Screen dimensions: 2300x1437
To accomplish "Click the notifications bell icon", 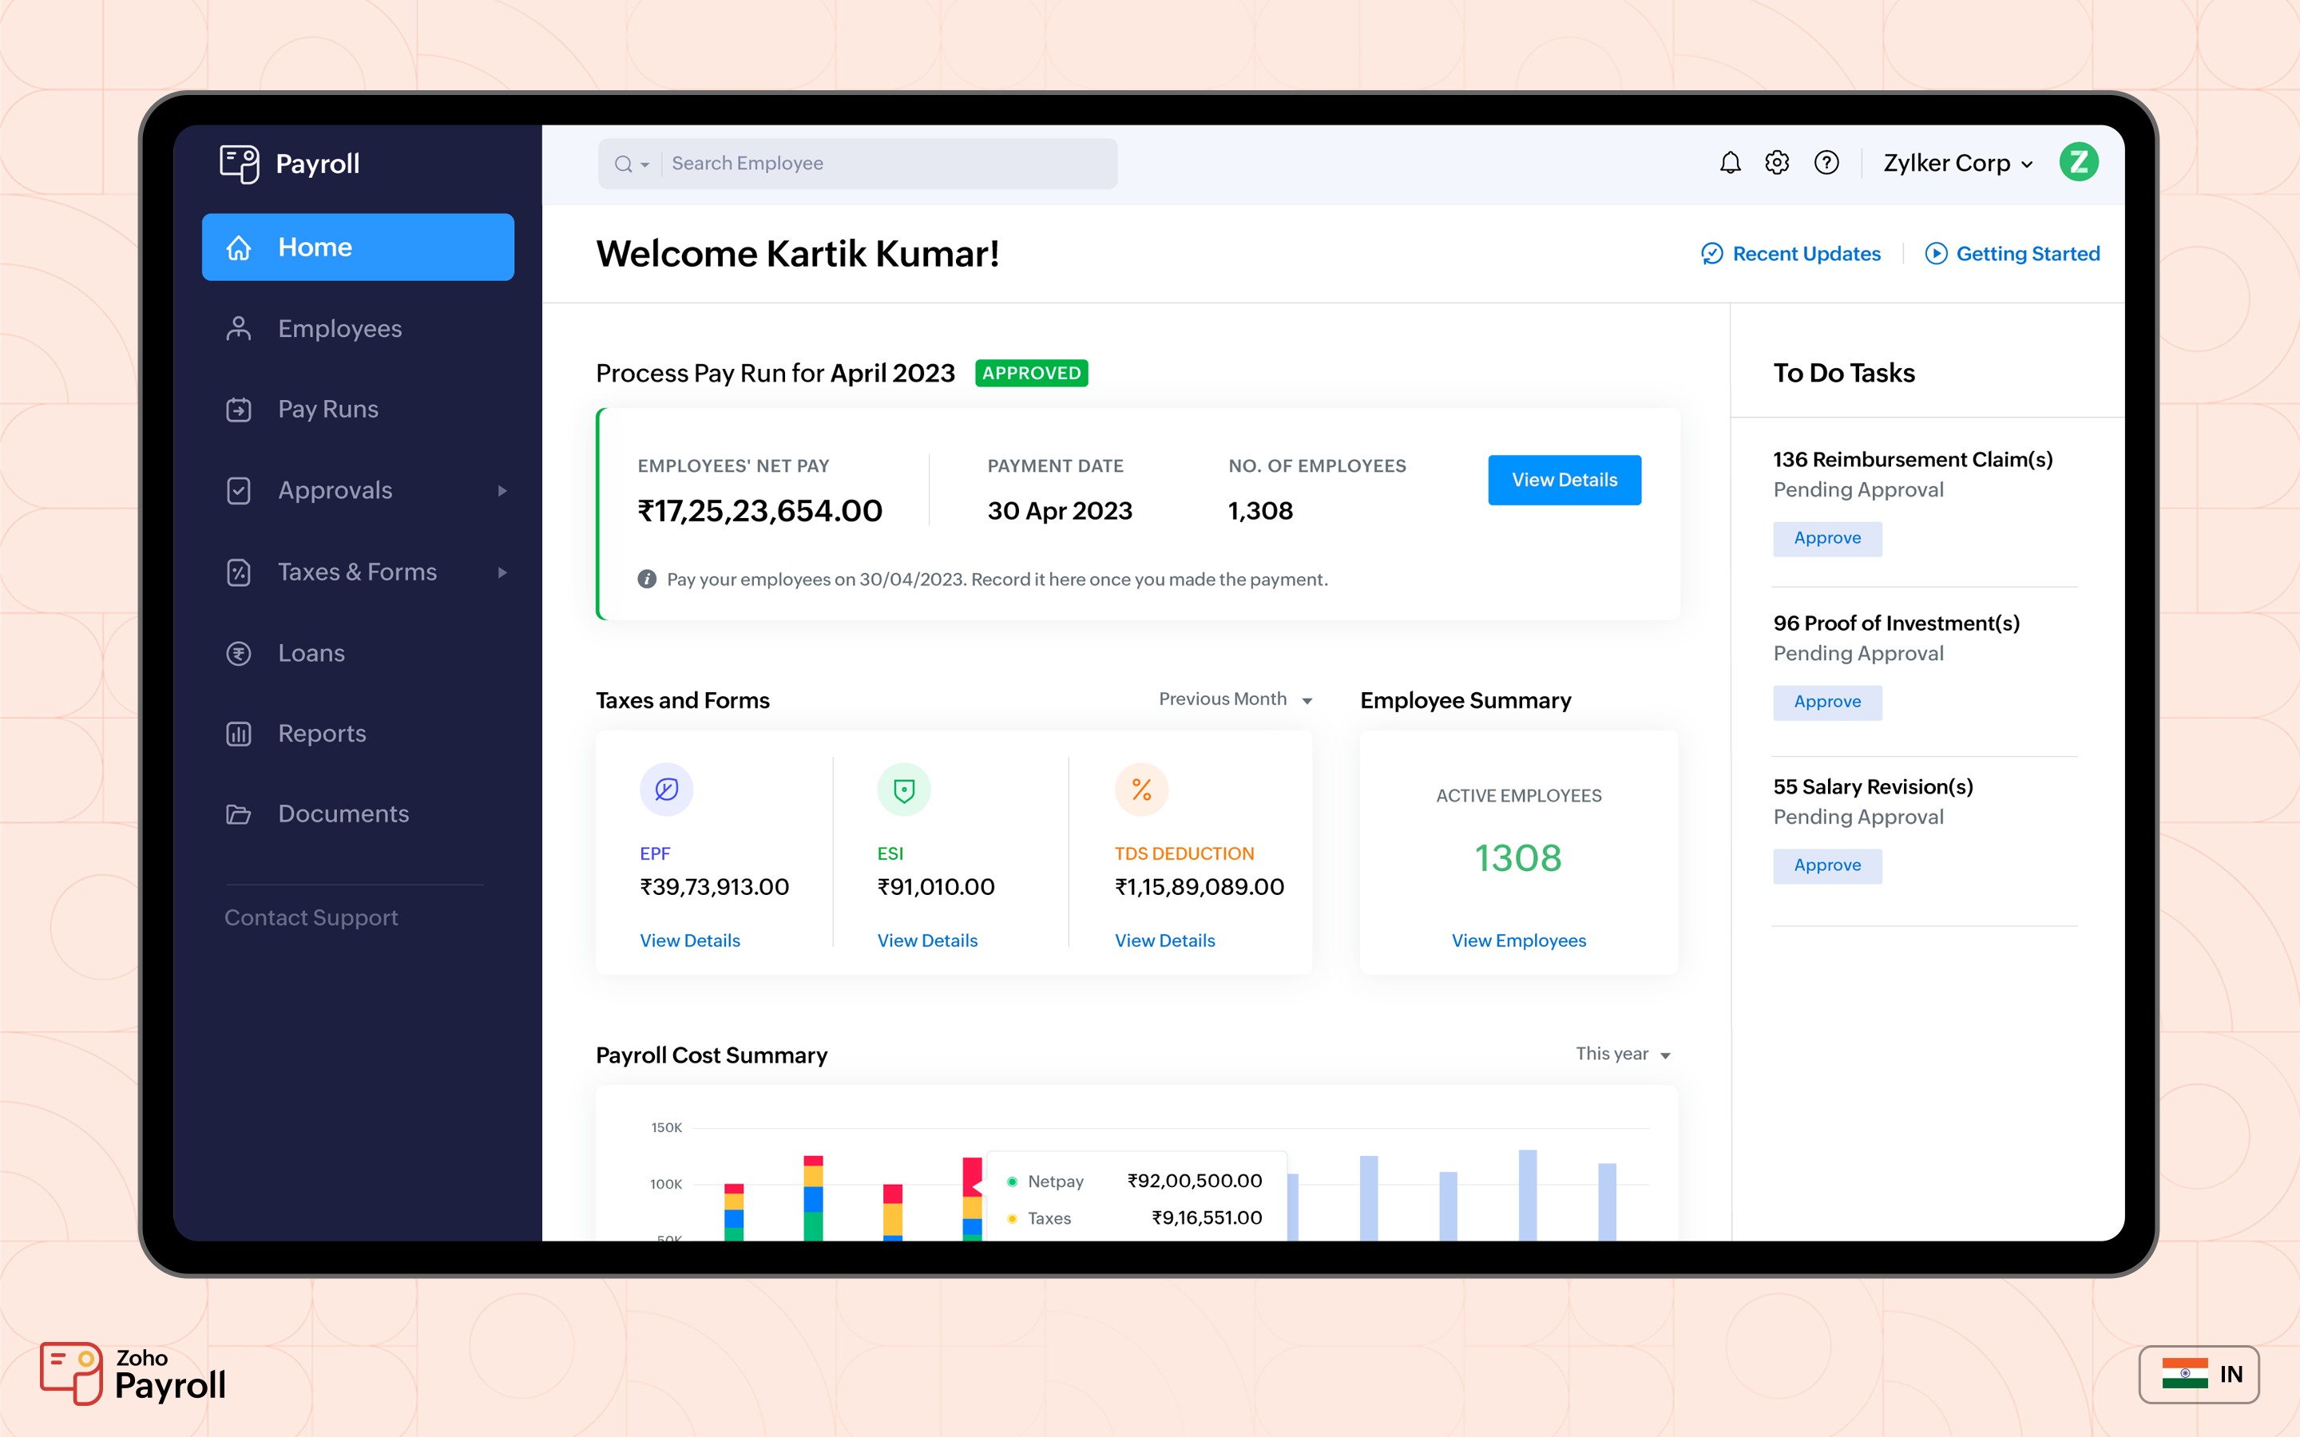I will pos(1730,163).
